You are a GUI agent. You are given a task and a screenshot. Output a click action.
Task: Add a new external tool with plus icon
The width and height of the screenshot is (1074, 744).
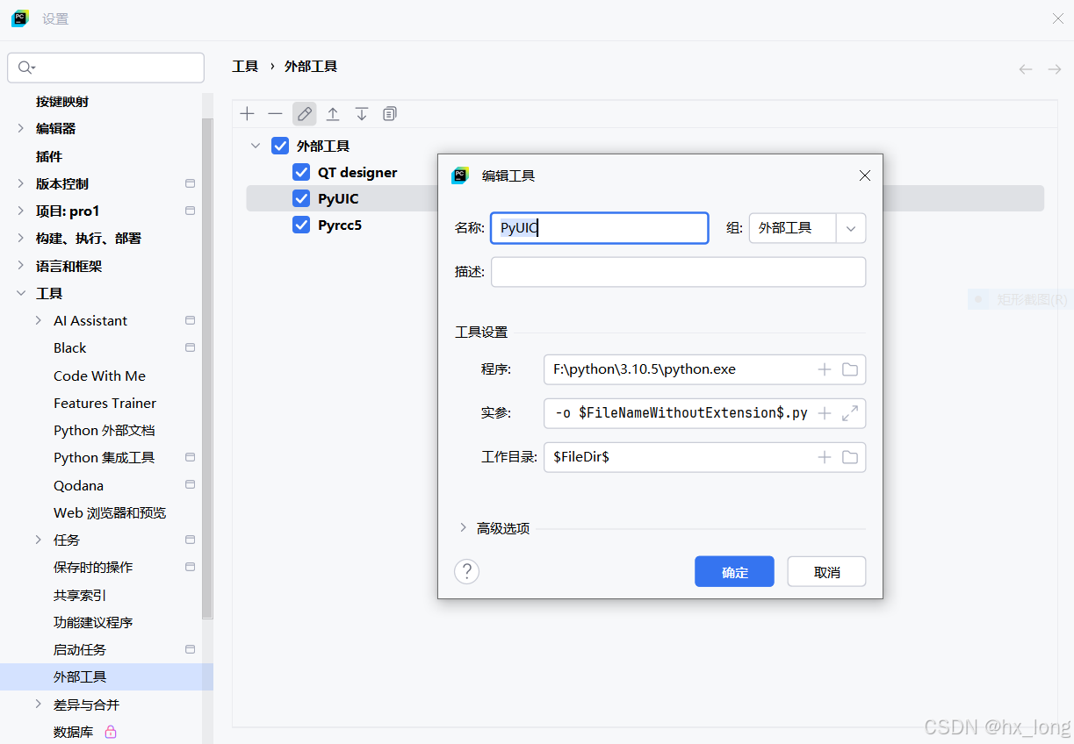click(248, 114)
